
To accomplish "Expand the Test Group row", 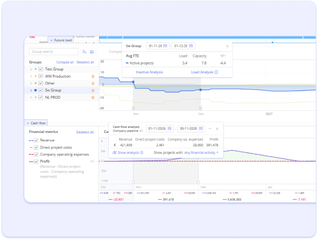I will coord(31,70).
